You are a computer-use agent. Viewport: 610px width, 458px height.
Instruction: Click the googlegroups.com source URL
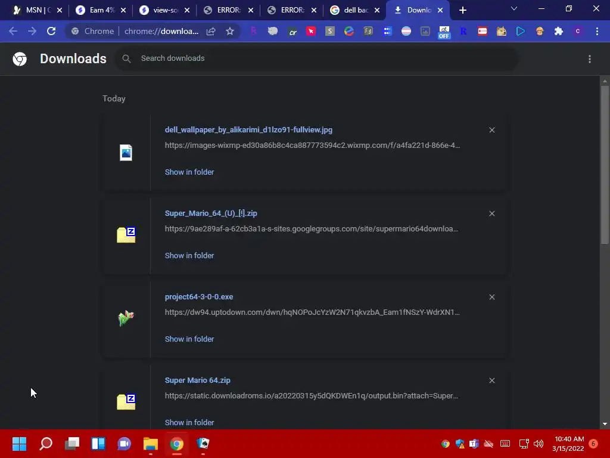click(x=312, y=228)
